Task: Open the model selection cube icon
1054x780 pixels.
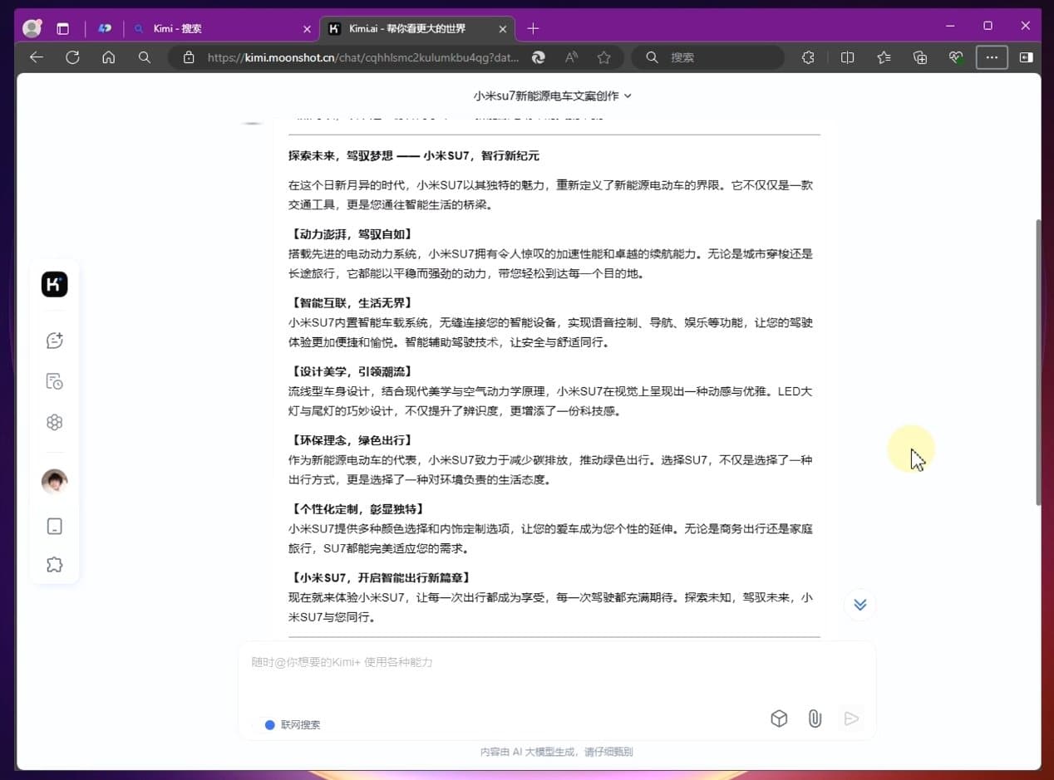Action: point(779,719)
